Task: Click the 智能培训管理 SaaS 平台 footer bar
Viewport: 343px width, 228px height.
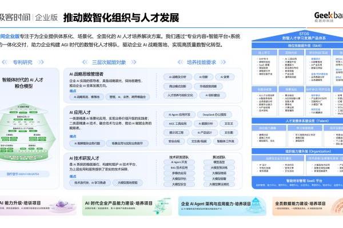Action: (297, 182)
